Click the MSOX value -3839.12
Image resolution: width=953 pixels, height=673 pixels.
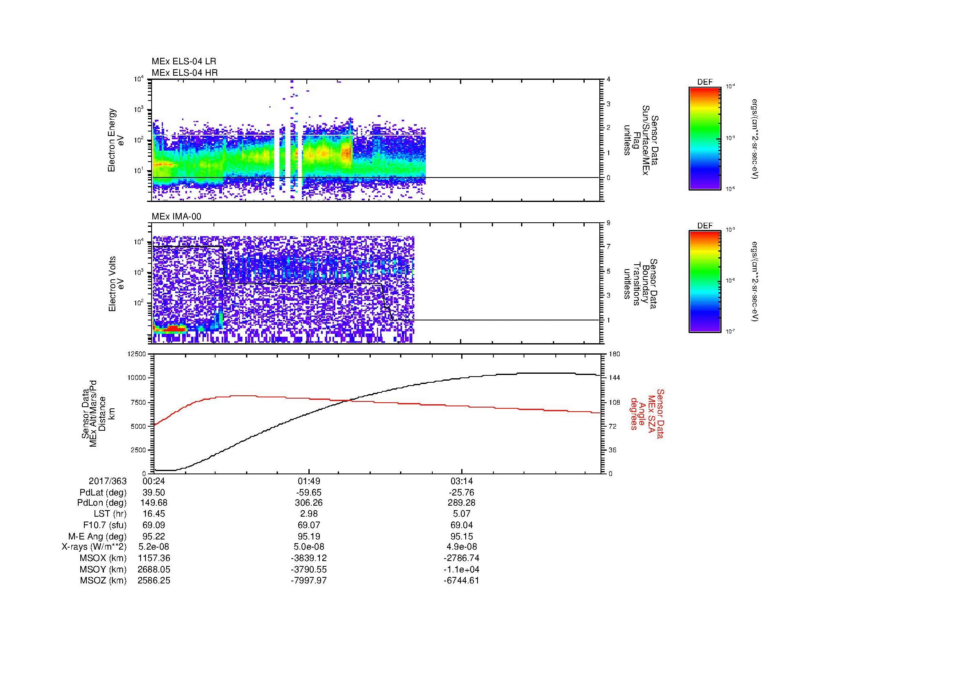pyautogui.click(x=309, y=558)
